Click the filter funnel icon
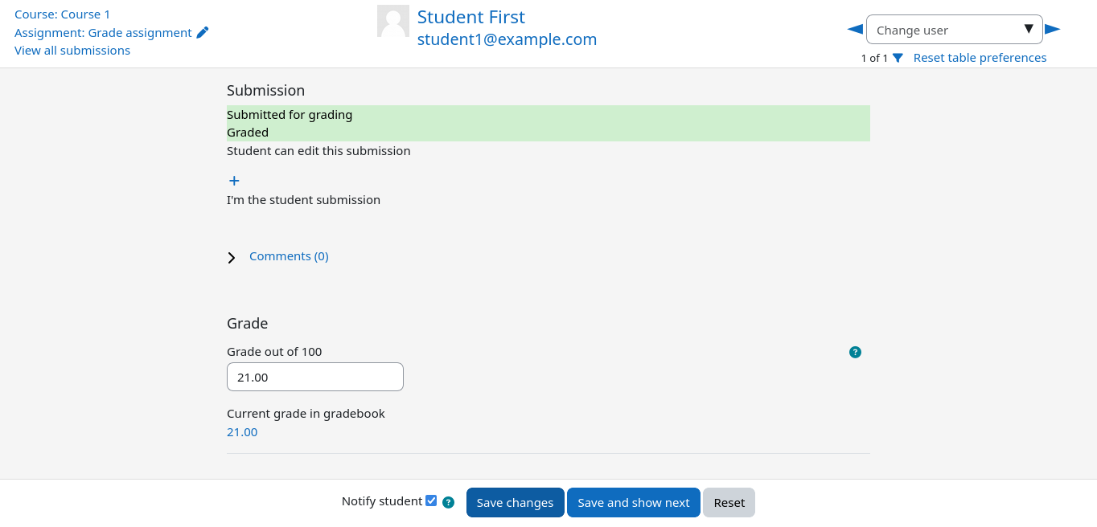This screenshot has height=527, width=1097. (898, 58)
